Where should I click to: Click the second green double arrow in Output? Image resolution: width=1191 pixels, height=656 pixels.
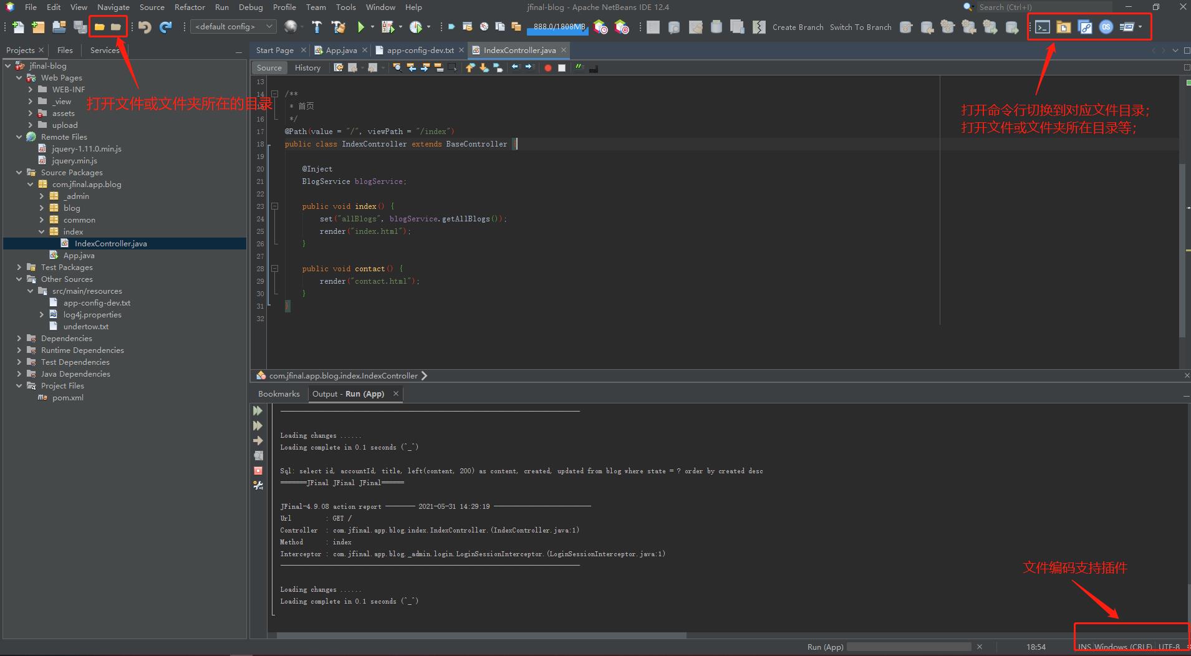(258, 425)
